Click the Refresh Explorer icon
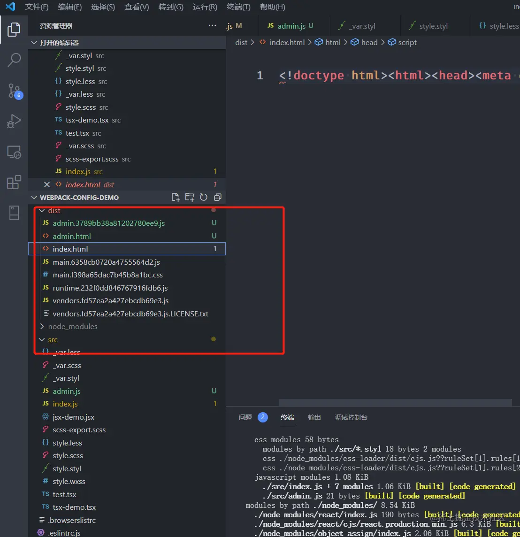Screen dimensions: 520x537 click(x=203, y=197)
